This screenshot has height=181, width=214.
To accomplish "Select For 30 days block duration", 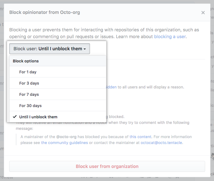I will 30,106.
